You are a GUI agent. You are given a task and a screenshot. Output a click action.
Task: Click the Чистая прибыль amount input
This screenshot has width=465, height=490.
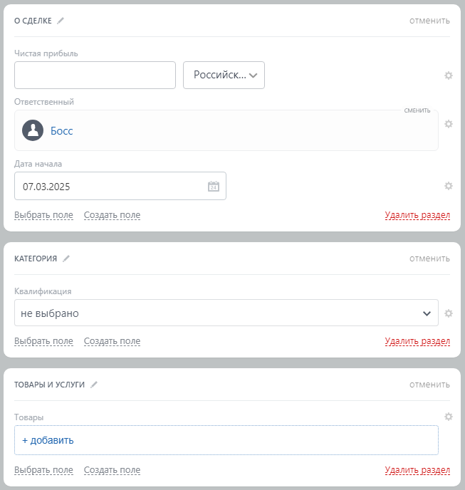tap(95, 75)
